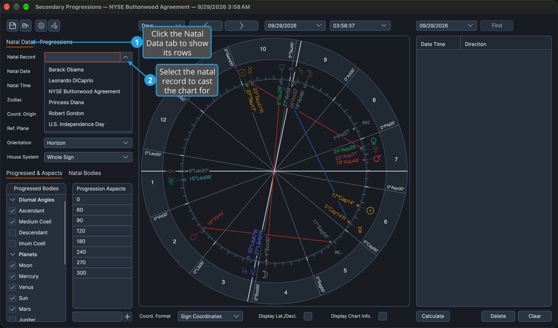Switch to the Progressions tab

[56, 42]
